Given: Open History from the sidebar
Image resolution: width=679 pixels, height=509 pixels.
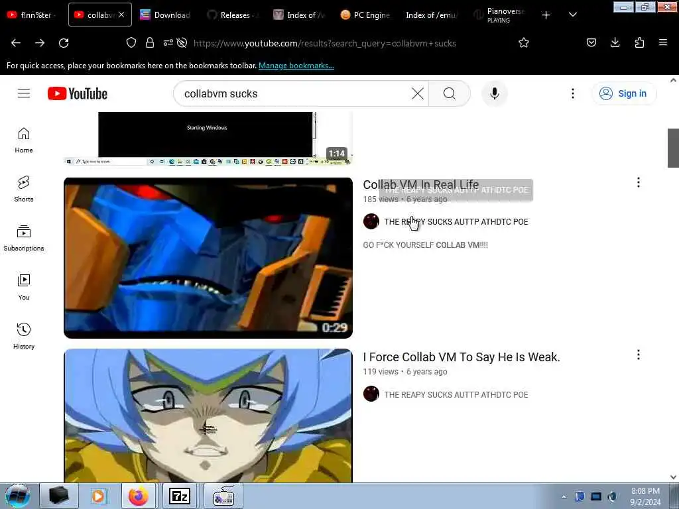Looking at the screenshot, I should point(24,336).
